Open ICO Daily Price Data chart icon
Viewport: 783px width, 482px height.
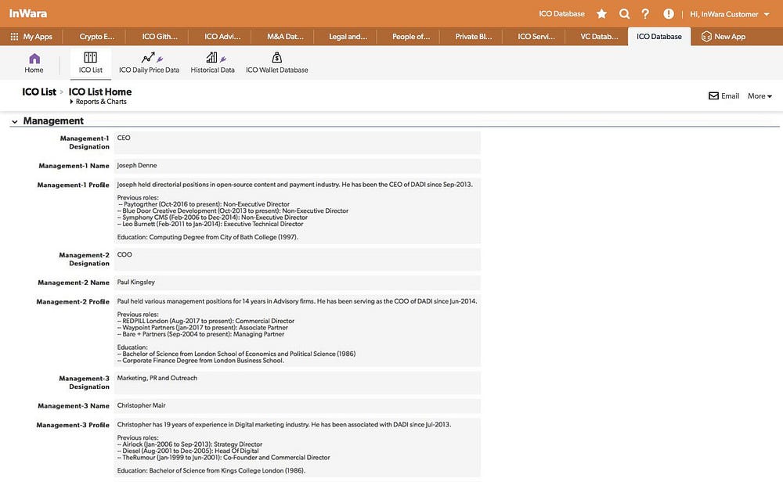pyautogui.click(x=148, y=57)
